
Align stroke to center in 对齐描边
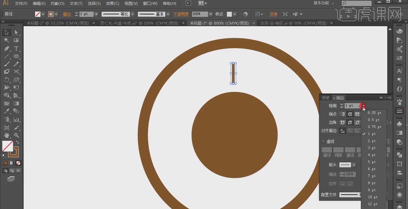[x=343, y=131]
